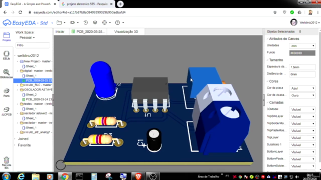
Task: Open the Projeto sidebar panel
Action: point(7,36)
